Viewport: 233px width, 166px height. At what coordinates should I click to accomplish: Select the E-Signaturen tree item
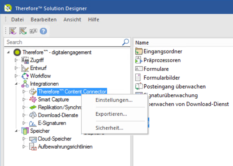(x=52, y=123)
